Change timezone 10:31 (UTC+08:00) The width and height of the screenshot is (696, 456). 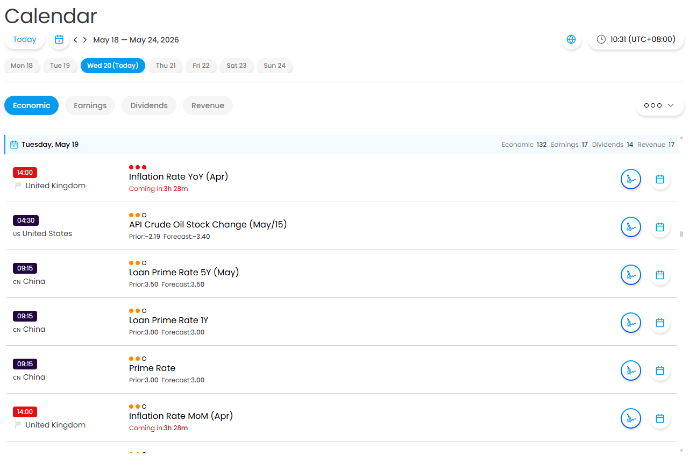(x=636, y=39)
